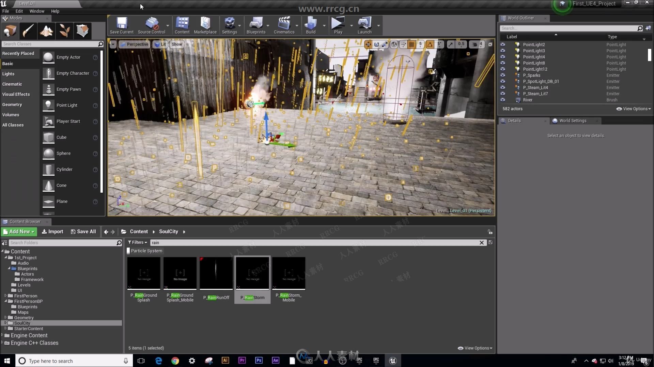Expand the Engine Content folder
Image resolution: width=654 pixels, height=367 pixels.
2,335
